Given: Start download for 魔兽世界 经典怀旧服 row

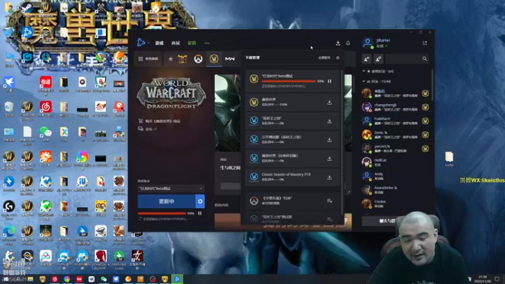Looking at the screenshot, I should pyautogui.click(x=329, y=158).
